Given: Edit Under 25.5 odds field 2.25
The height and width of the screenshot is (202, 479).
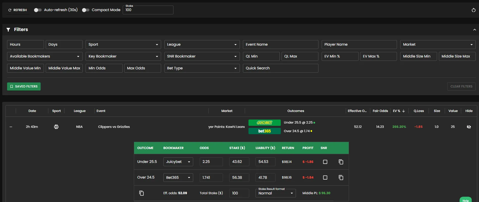Looking at the screenshot, I should point(211,162).
